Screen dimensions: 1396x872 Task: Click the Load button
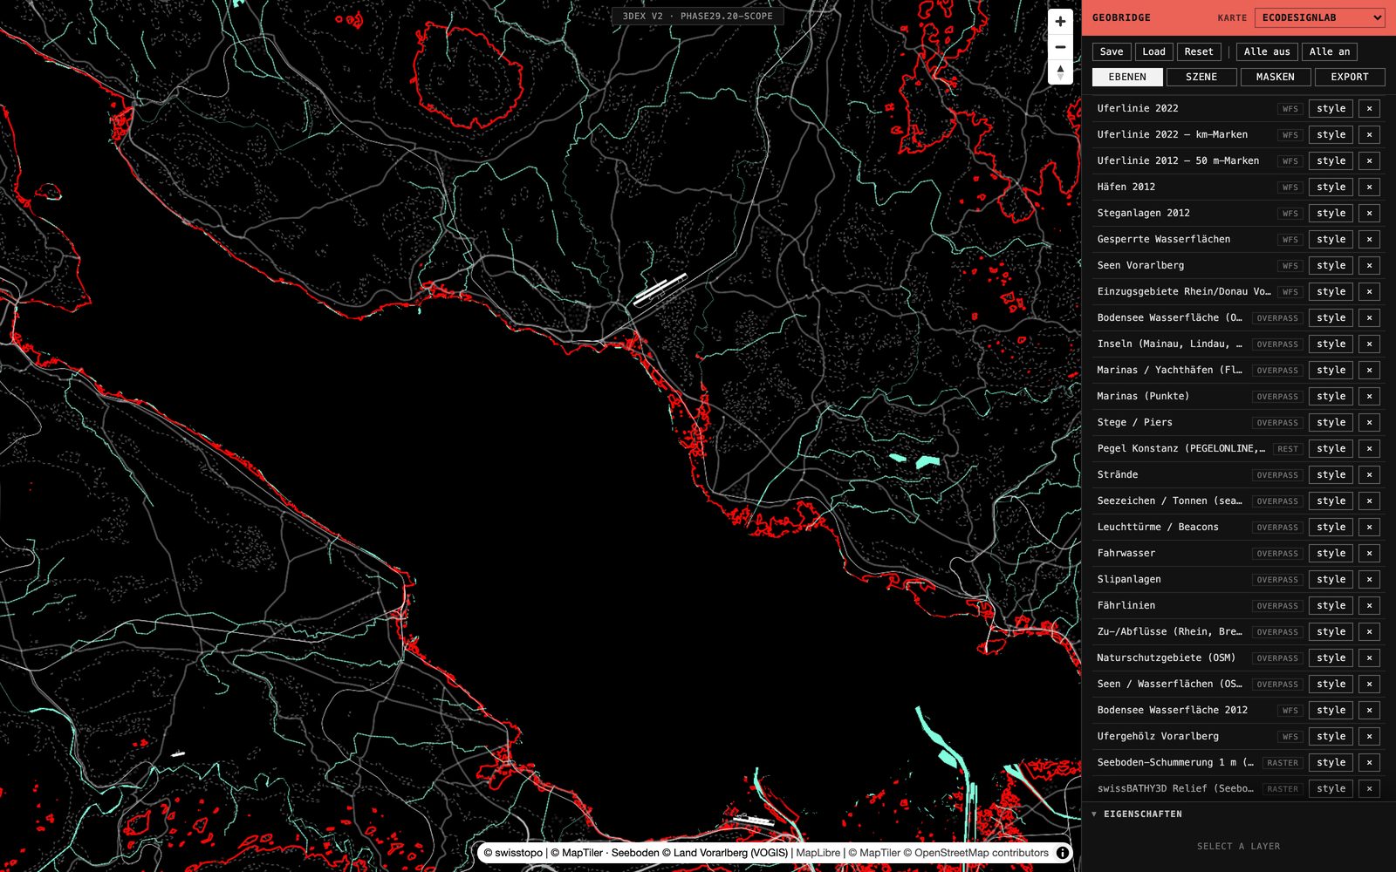coord(1153,51)
